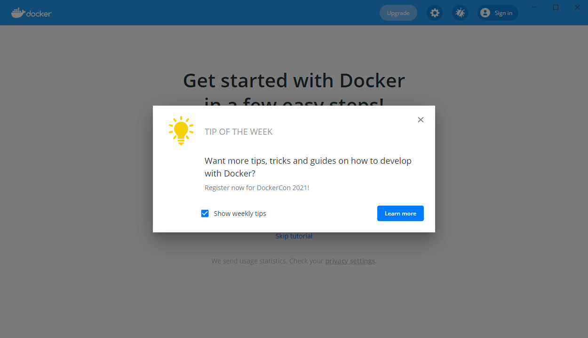
Task: Click the TIP OF THE WEEK heading
Action: pos(238,132)
